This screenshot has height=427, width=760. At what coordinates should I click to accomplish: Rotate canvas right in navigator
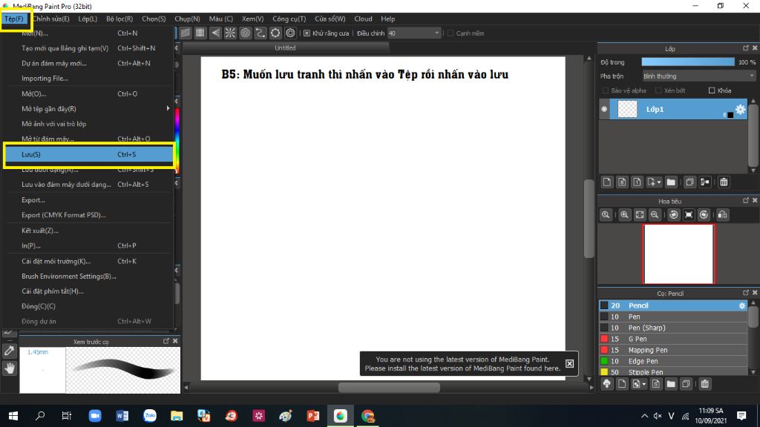pos(704,215)
